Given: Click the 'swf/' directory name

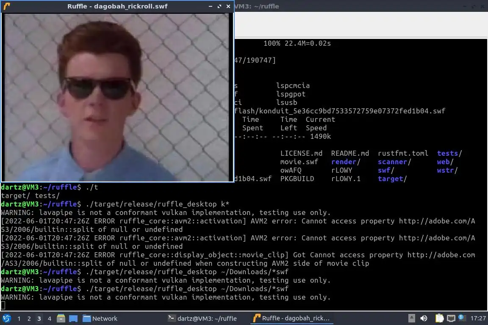Looking at the screenshot, I should 386,171.
